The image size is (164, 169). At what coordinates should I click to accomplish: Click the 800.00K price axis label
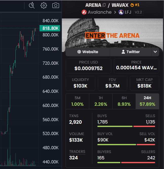click(50, 35)
